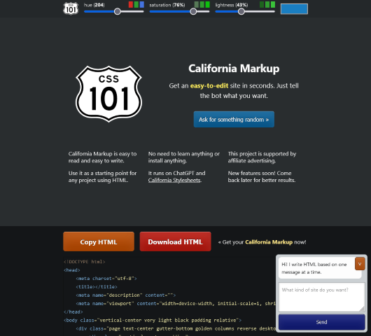Click the saturation slider handle
371x336 pixels.
tap(193, 11)
